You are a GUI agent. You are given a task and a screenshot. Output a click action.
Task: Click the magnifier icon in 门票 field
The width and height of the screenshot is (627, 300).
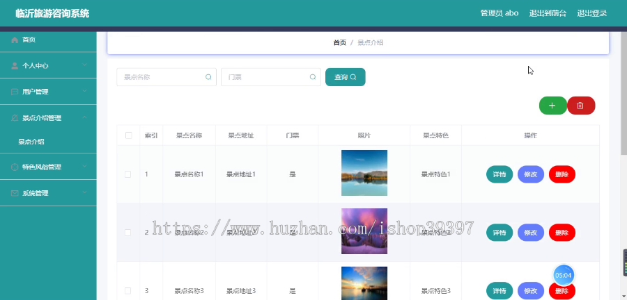tap(313, 77)
